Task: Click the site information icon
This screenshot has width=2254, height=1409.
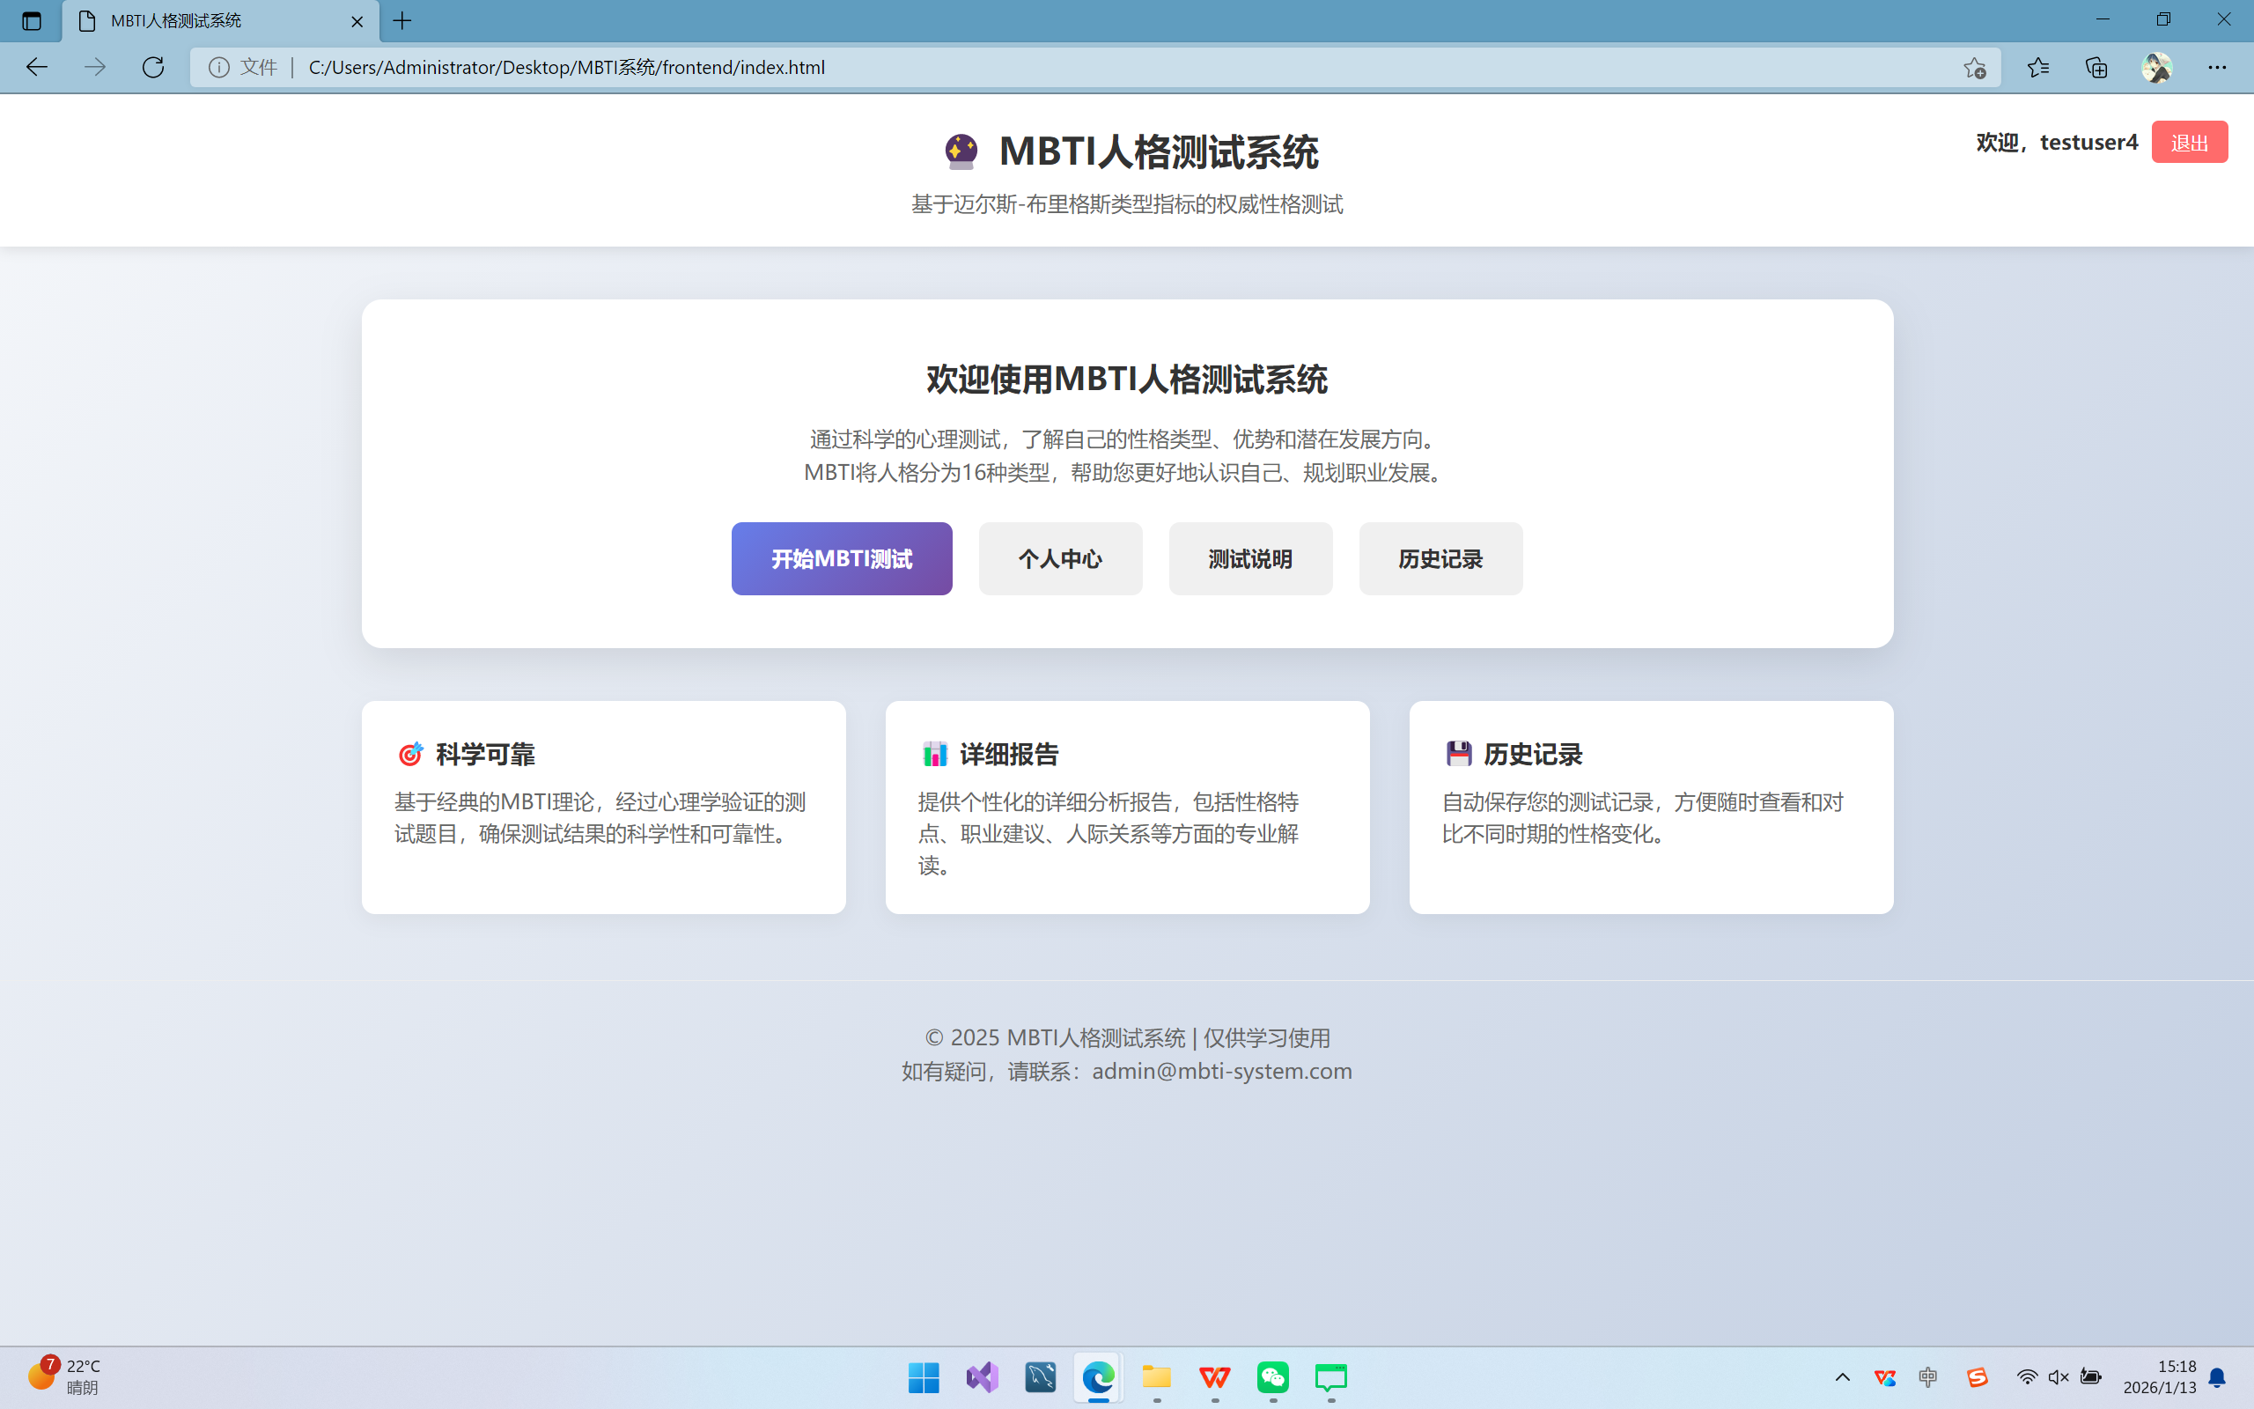Action: pyautogui.click(x=219, y=67)
